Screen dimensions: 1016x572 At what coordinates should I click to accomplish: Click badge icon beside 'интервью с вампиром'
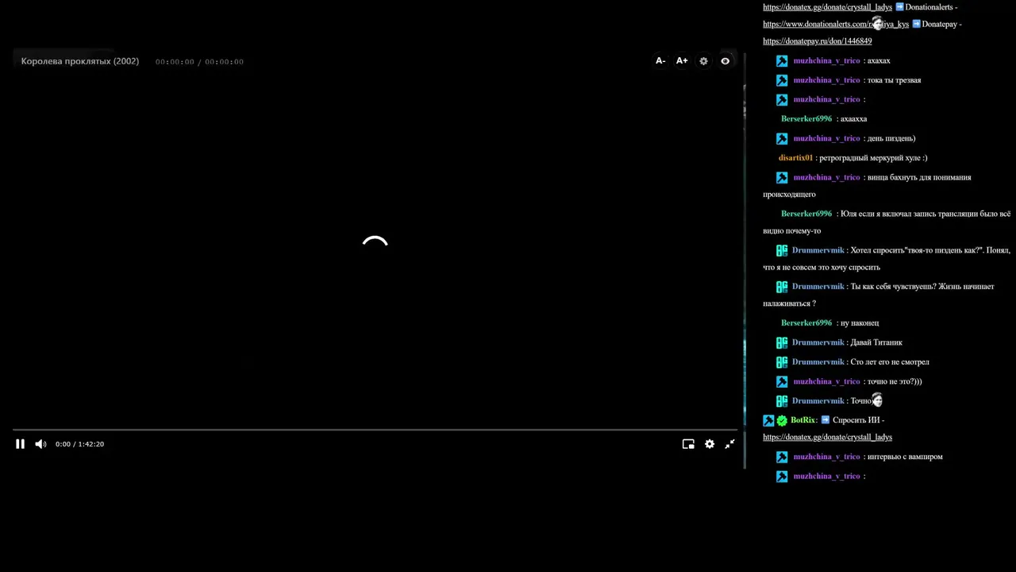tap(782, 457)
